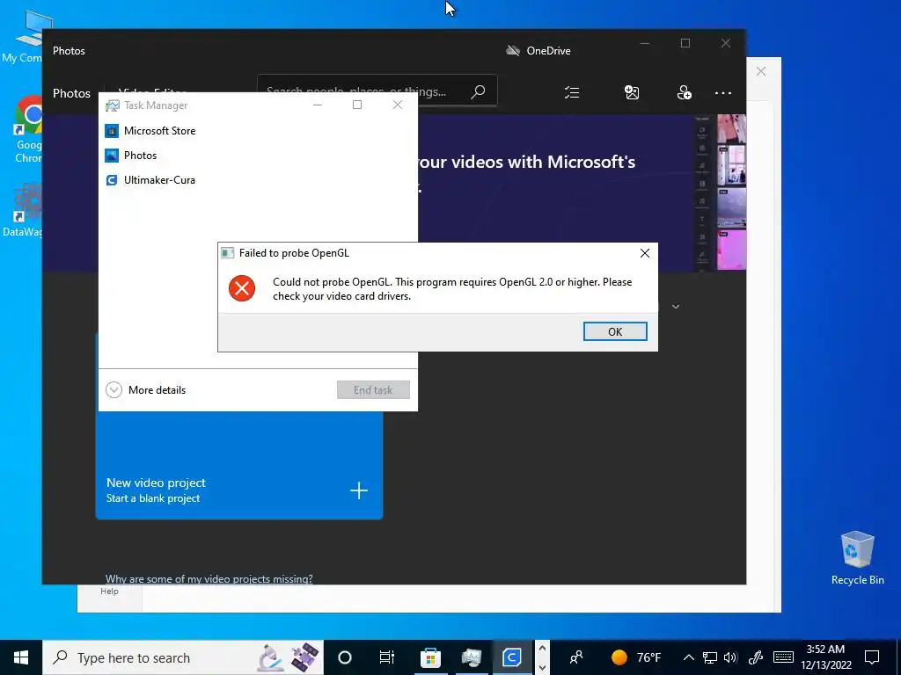Click the Photos app icon in Task Manager

click(112, 156)
